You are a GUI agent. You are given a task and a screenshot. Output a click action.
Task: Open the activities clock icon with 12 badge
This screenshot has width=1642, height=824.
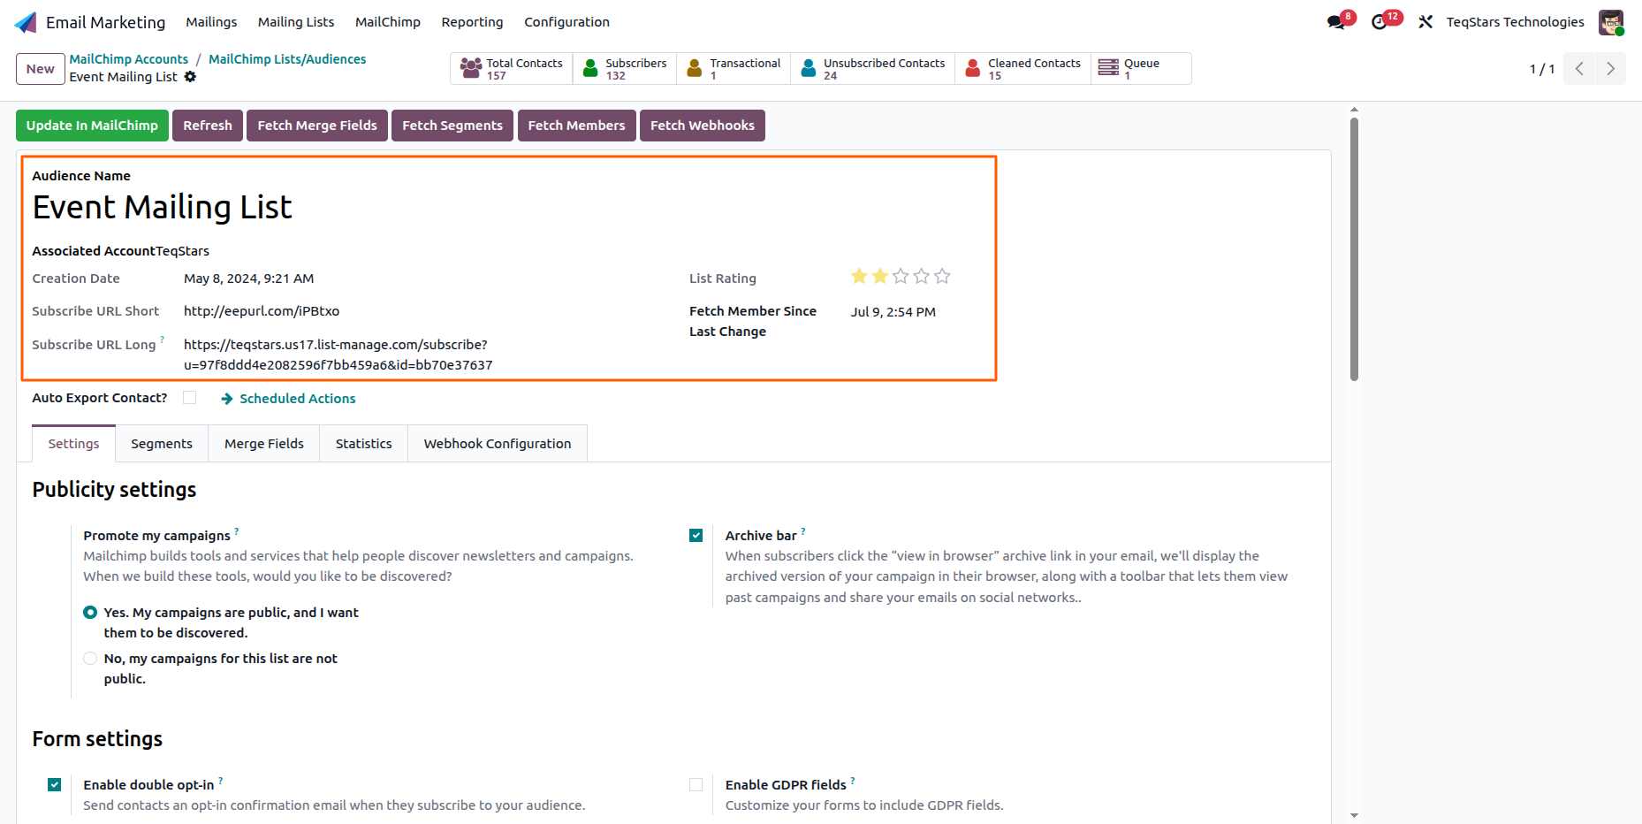click(x=1380, y=22)
